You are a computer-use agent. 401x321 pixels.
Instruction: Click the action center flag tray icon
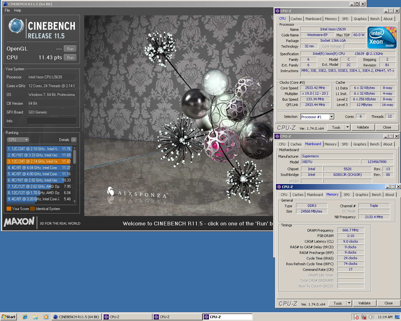[x=356, y=317]
